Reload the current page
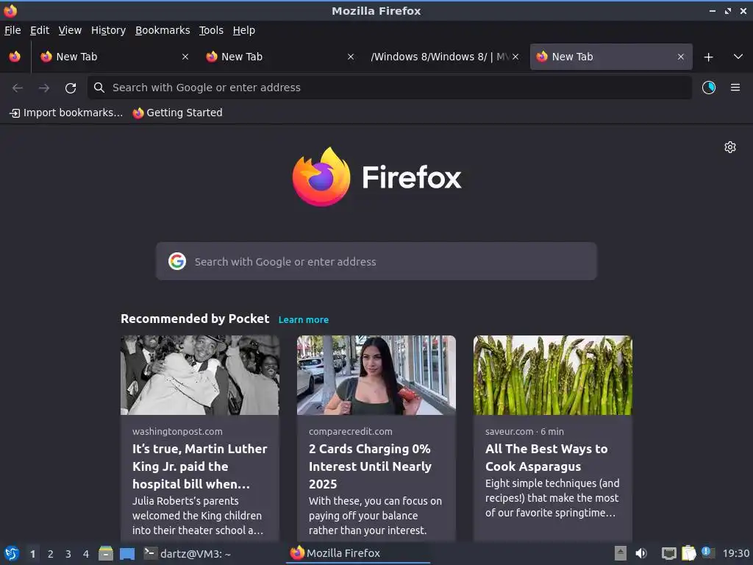Viewport: 753px width, 565px height. (x=71, y=88)
